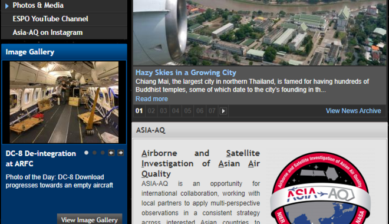Image resolution: width=389 pixels, height=224 pixels.
Task: Go to next gallery image arrow
Action: coord(121,153)
